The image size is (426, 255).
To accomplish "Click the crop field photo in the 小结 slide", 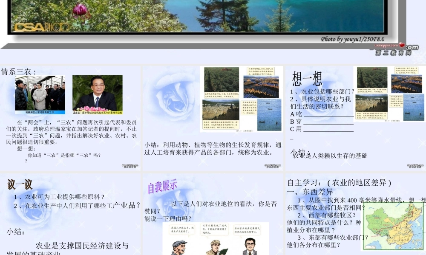I will pos(222,80).
